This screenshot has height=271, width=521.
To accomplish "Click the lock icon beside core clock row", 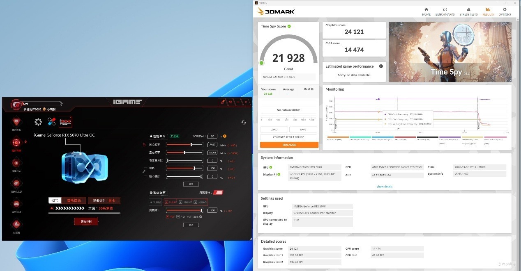I will [144, 145].
